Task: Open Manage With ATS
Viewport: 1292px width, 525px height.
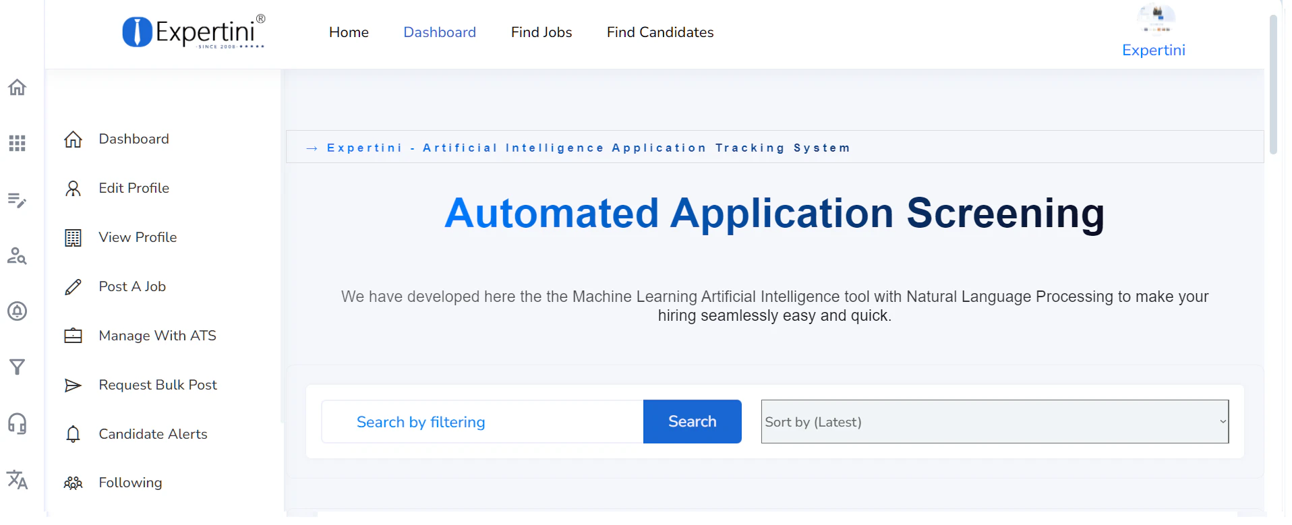Action: (x=157, y=336)
